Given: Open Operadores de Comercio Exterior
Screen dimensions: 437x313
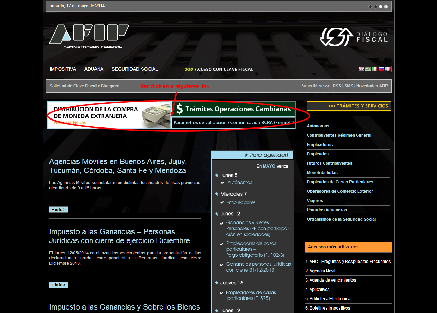Looking at the screenshot, I should pos(340,191).
